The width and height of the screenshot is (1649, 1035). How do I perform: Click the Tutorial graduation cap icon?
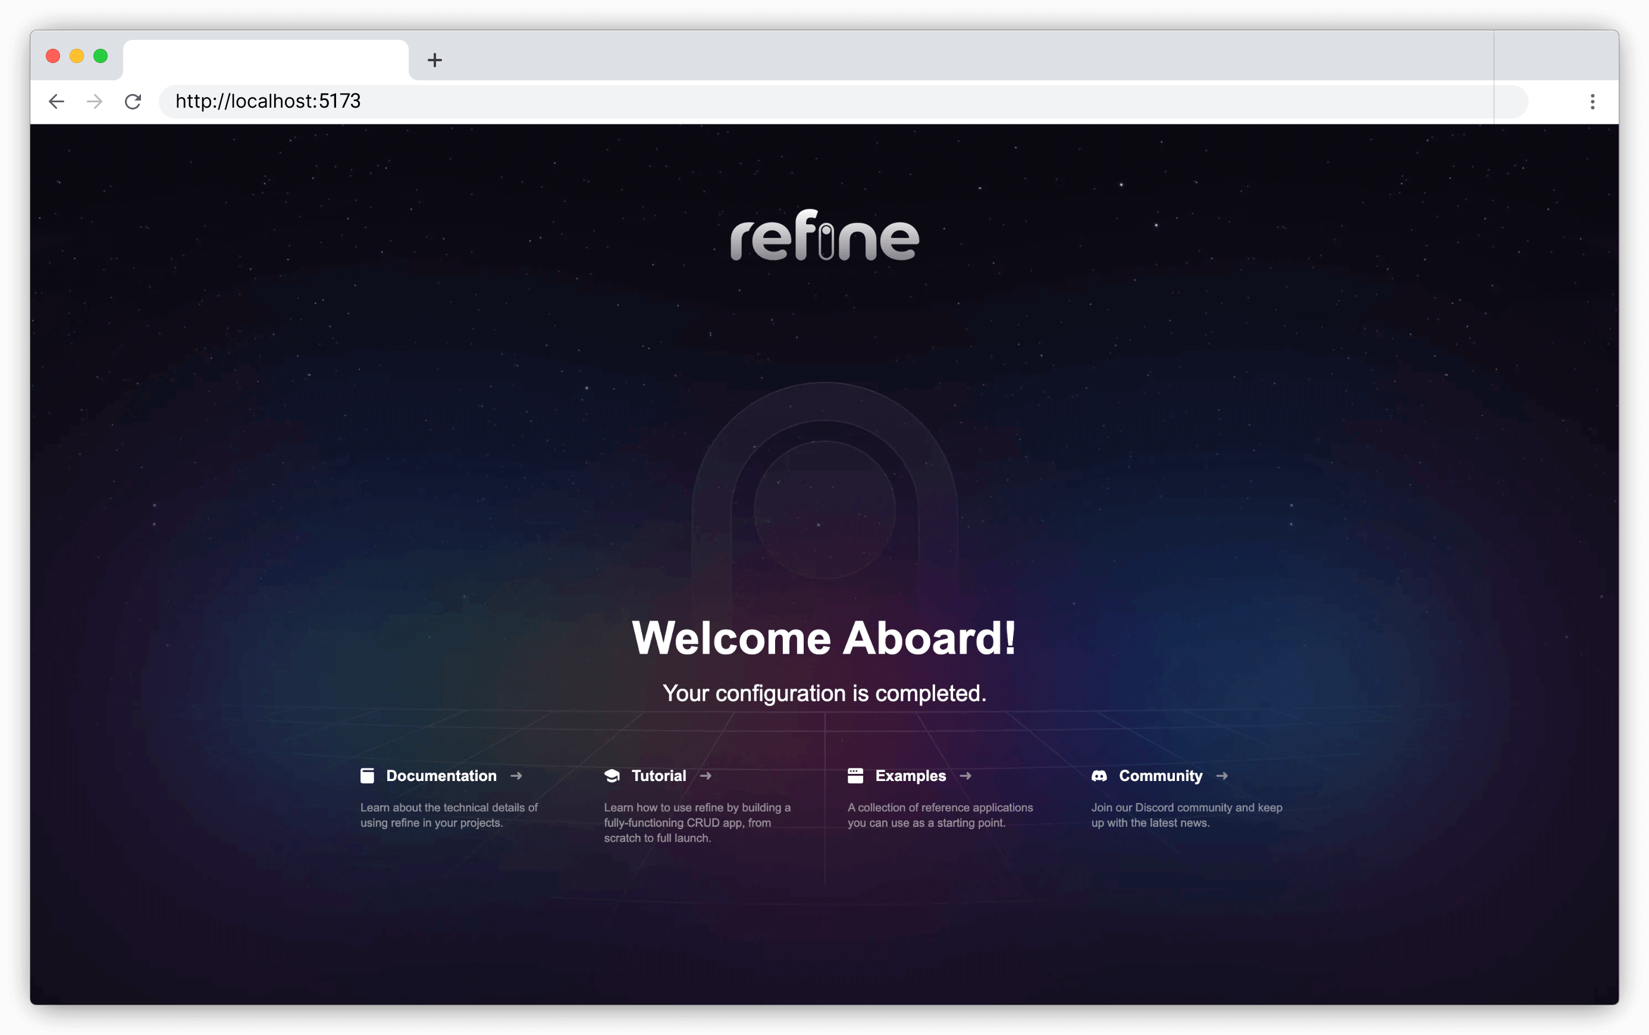point(612,776)
